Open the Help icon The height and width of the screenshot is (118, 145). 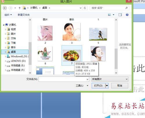[127, 15]
